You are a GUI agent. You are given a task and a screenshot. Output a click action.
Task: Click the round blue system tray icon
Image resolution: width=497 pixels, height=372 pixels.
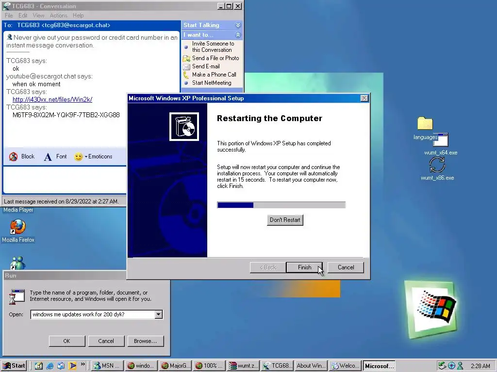[452, 366]
